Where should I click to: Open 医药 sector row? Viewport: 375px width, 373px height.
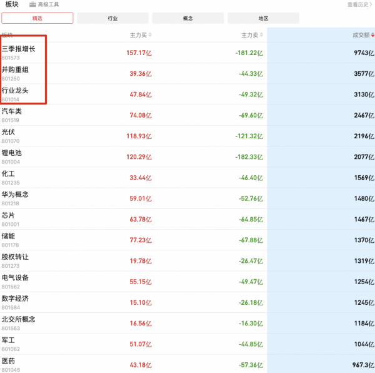[x=187, y=364]
